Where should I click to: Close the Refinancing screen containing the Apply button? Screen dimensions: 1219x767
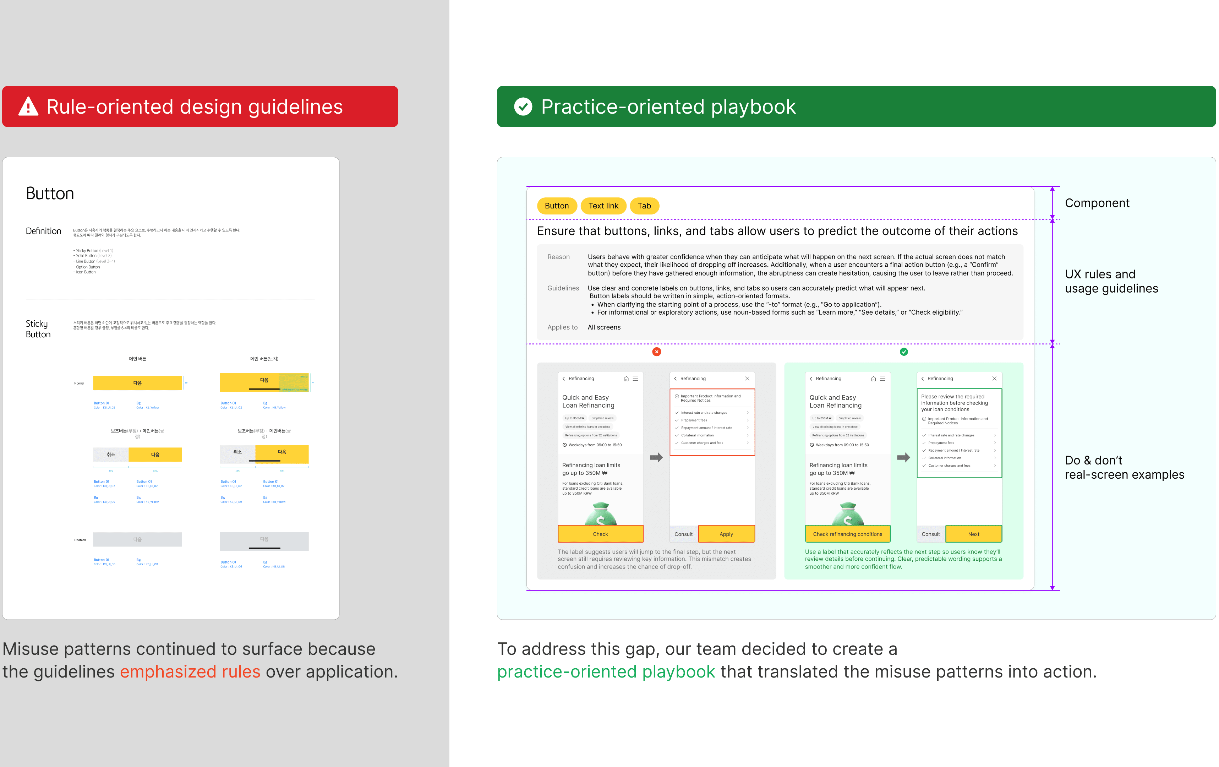(x=747, y=379)
